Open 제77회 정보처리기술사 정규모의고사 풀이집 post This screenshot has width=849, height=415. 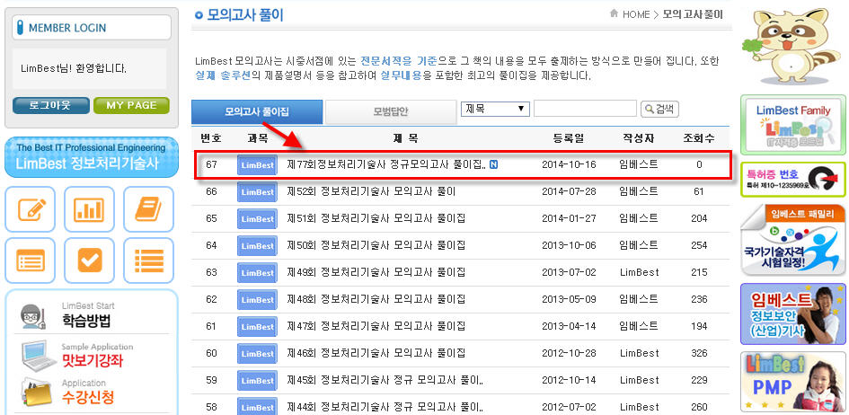click(x=386, y=164)
